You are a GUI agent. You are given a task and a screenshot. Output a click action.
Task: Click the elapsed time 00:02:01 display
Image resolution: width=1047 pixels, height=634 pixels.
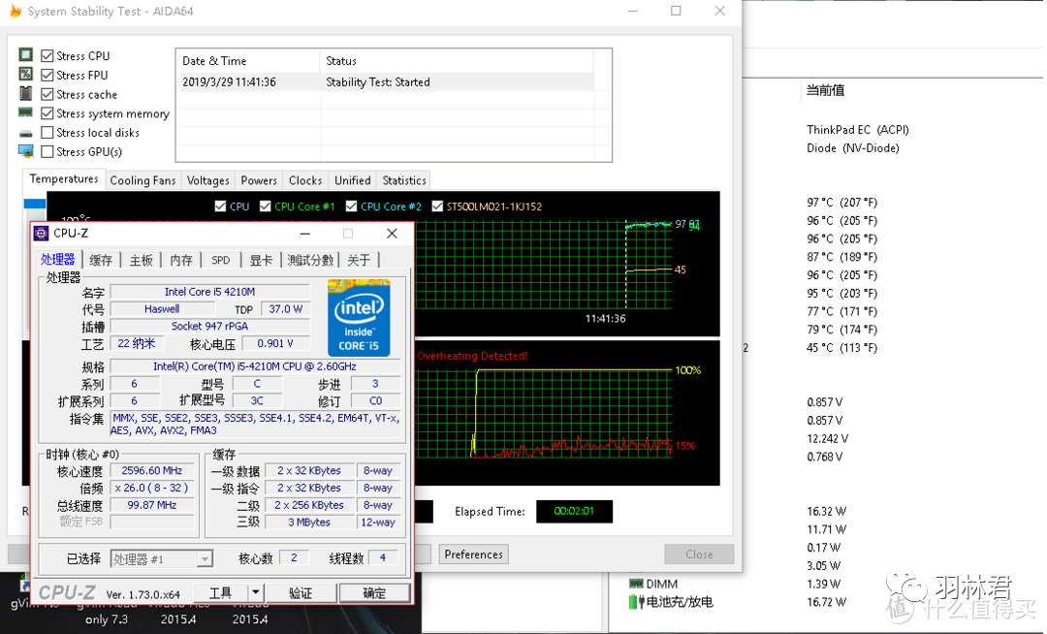click(x=574, y=511)
